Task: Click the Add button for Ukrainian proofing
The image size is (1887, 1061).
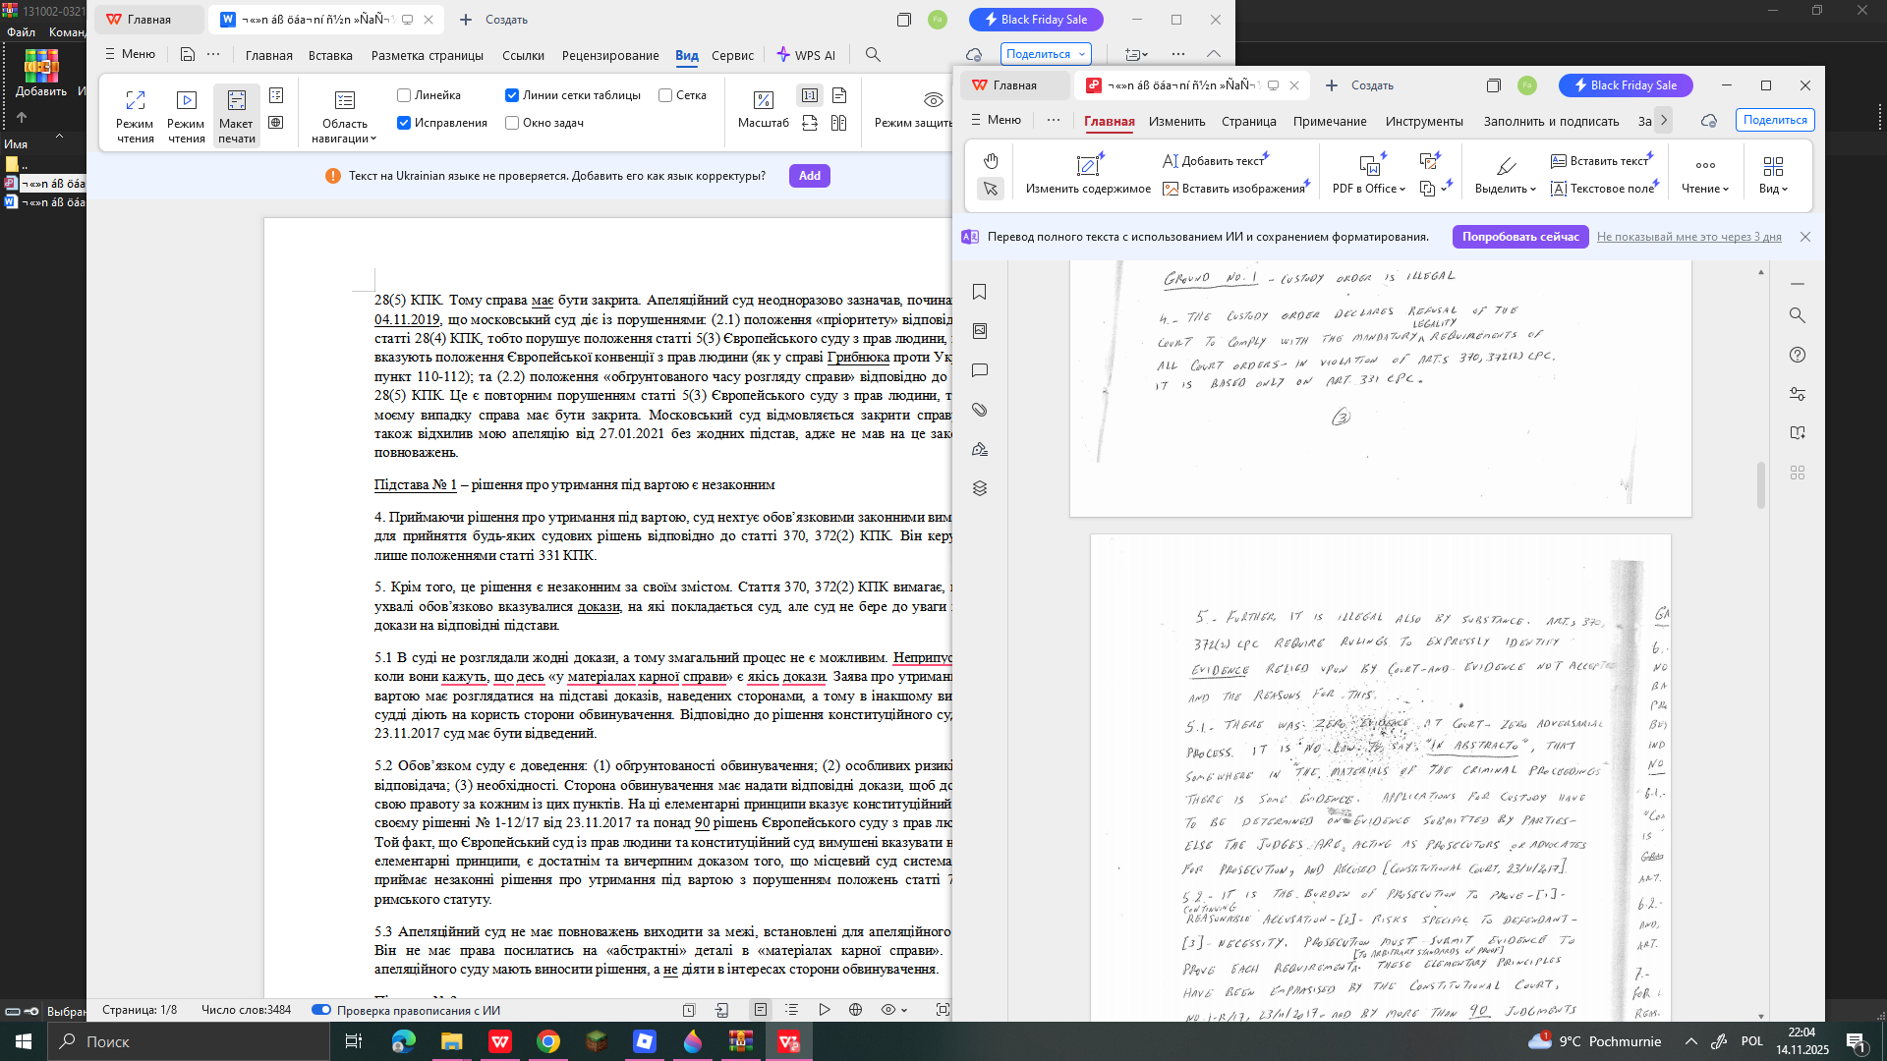Action: (810, 176)
